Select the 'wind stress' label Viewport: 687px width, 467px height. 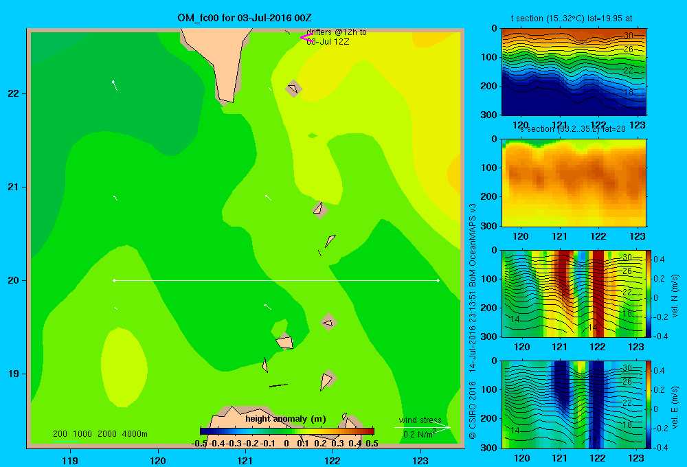(x=420, y=420)
